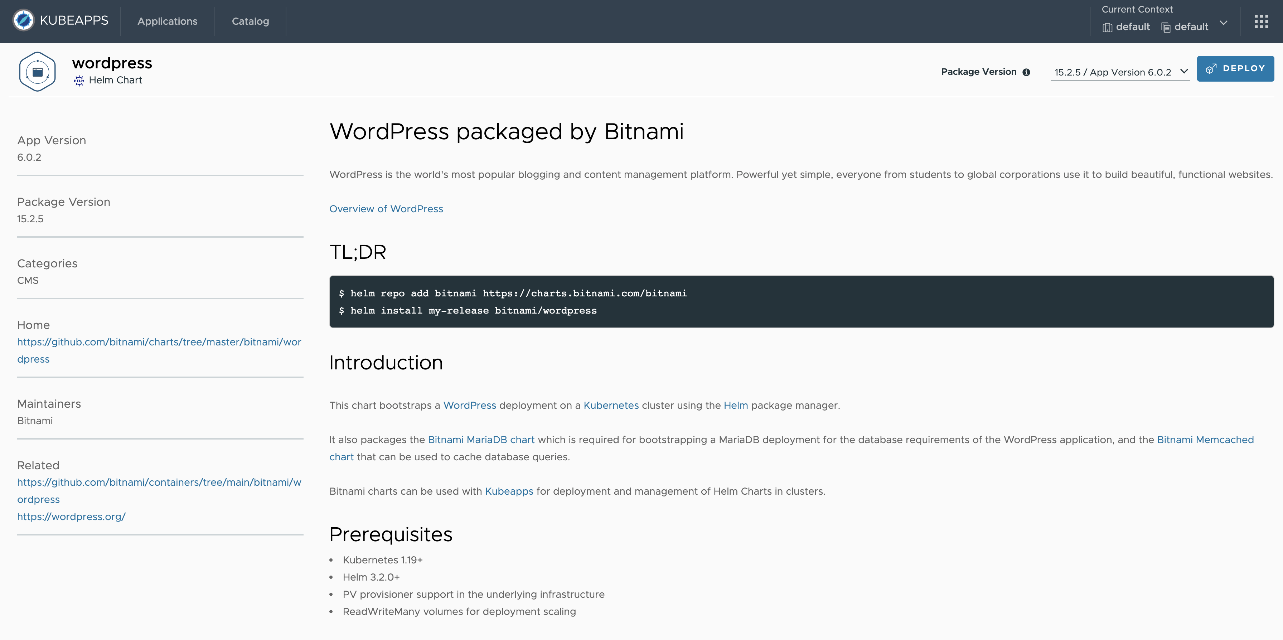The height and width of the screenshot is (640, 1283).
Task: Click the WordPress hyperlink in Introduction
Action: click(x=470, y=405)
